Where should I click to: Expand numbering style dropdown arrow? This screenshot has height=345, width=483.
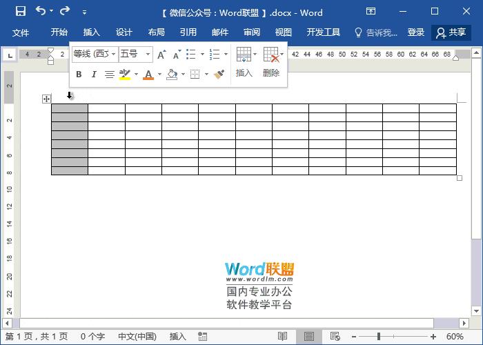click(226, 55)
